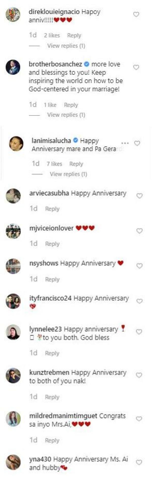Screen dimensions: 152x478
Task: Toggle like on yna430's comment
Action: coord(139,462)
